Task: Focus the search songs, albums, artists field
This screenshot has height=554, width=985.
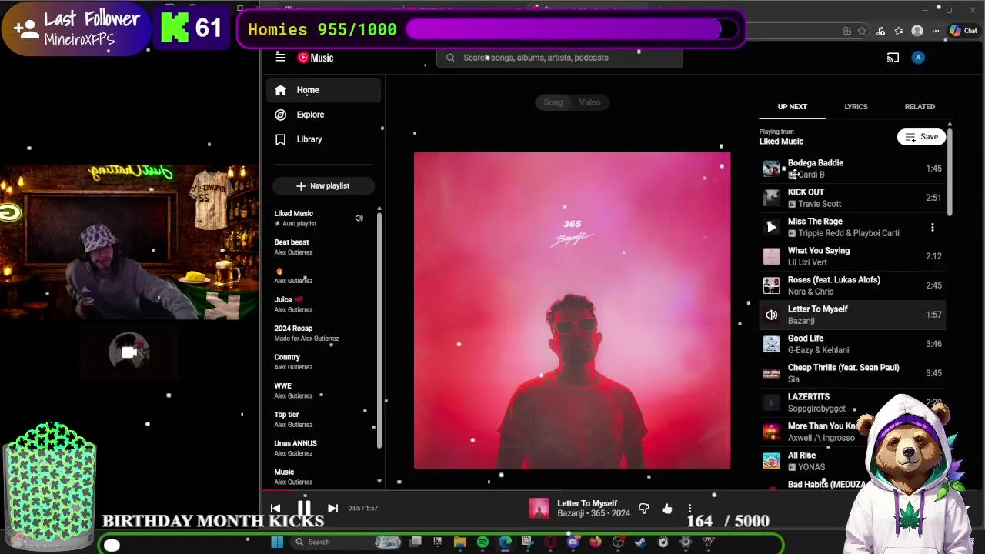Action: (559, 58)
